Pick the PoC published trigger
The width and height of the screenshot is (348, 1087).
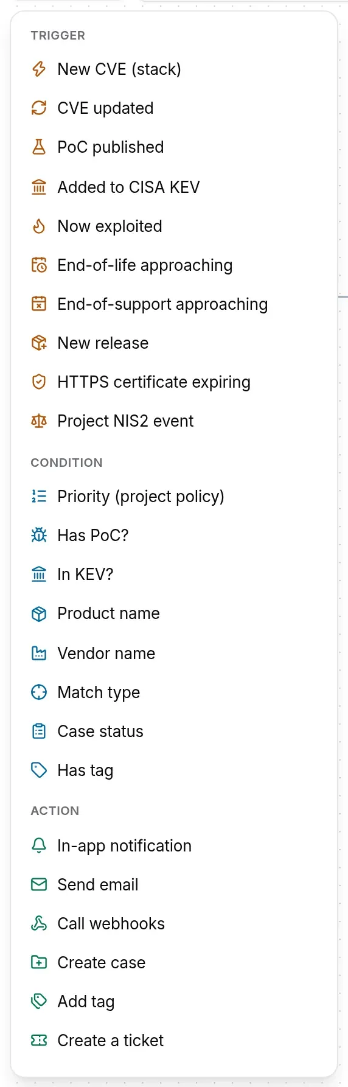(x=174, y=147)
